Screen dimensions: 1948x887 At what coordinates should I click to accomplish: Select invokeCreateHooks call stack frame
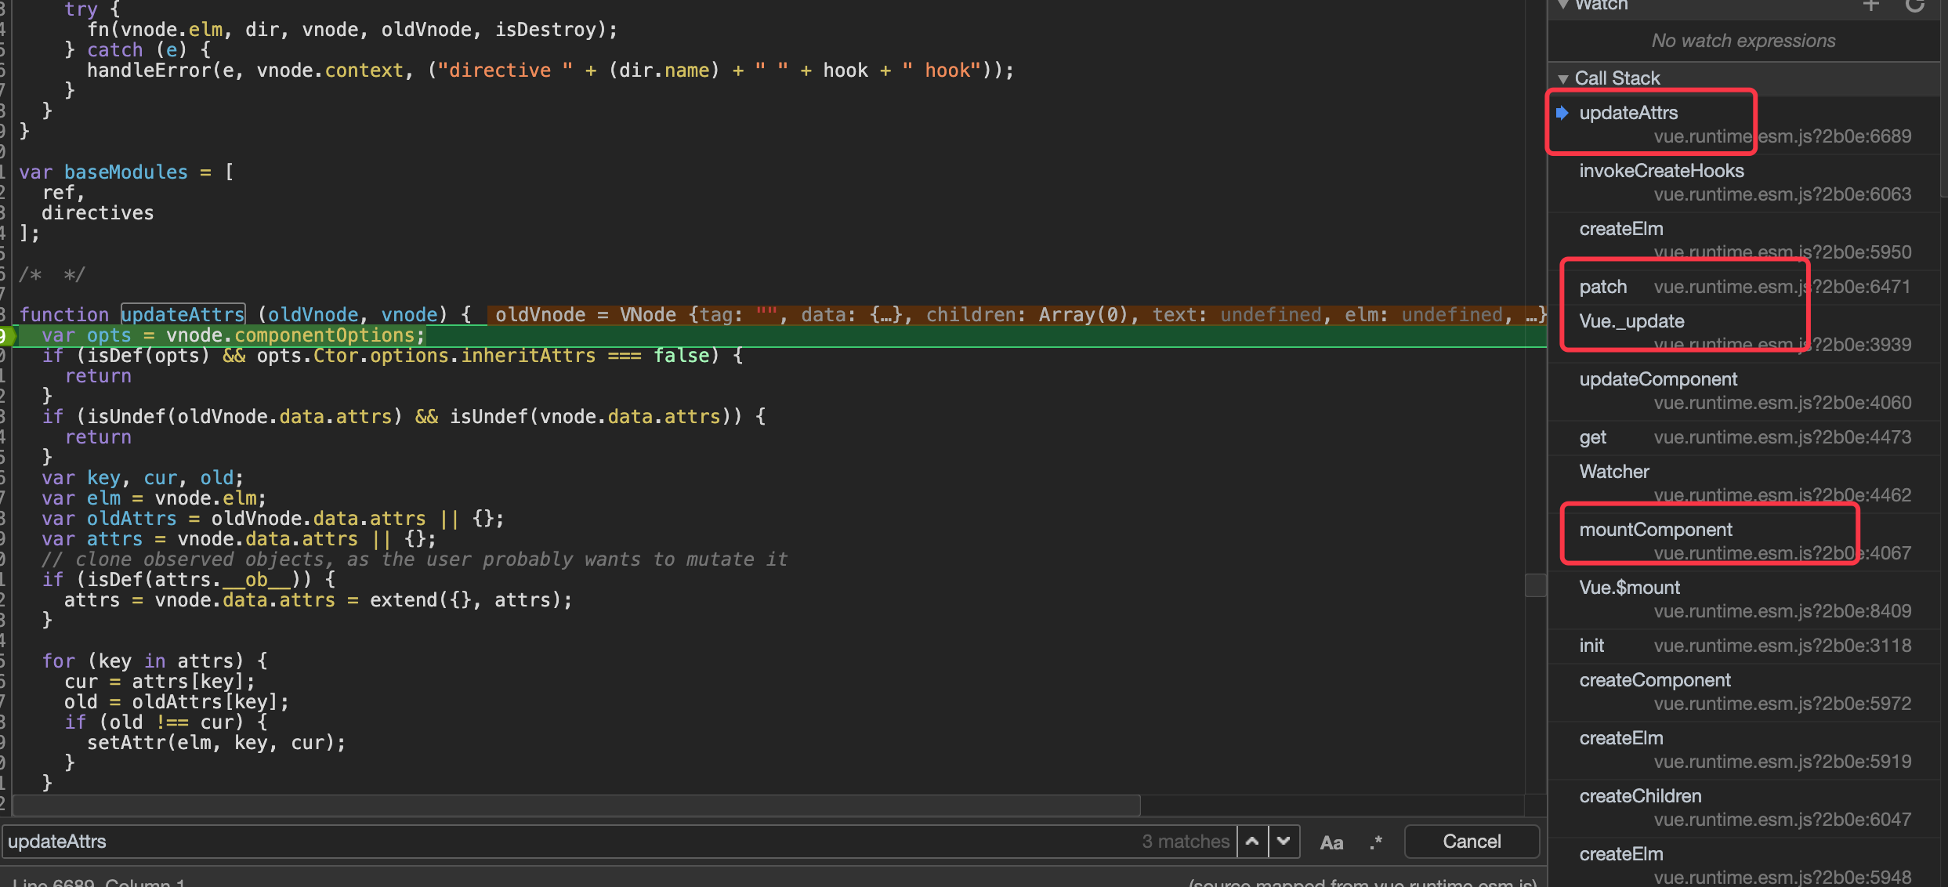tap(1661, 171)
